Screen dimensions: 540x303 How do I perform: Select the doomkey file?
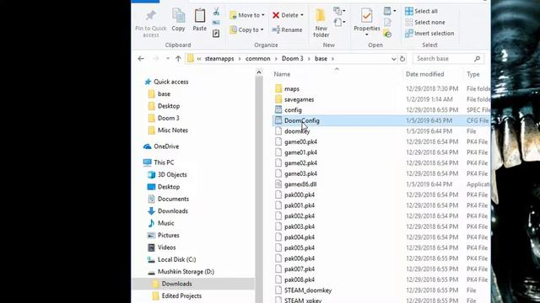click(297, 131)
